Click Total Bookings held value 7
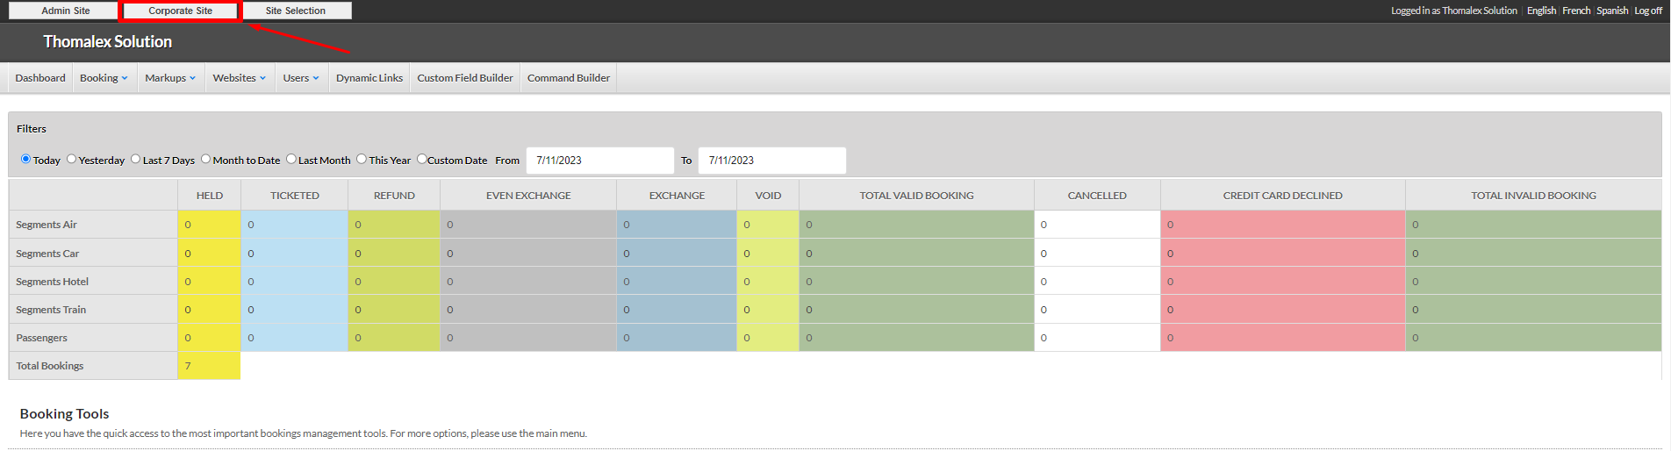Image resolution: width=1671 pixels, height=451 pixels. (209, 366)
